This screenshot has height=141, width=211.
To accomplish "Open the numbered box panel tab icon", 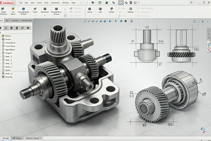I will (x=6, y=28).
